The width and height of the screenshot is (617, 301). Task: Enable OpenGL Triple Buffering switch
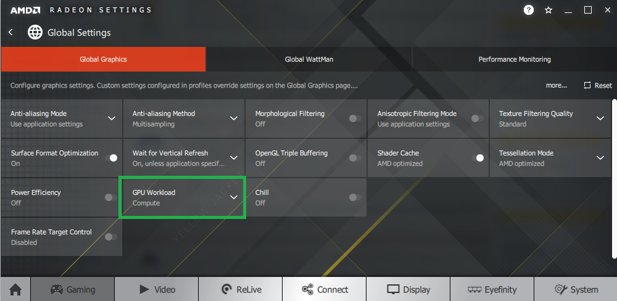pyautogui.click(x=355, y=158)
